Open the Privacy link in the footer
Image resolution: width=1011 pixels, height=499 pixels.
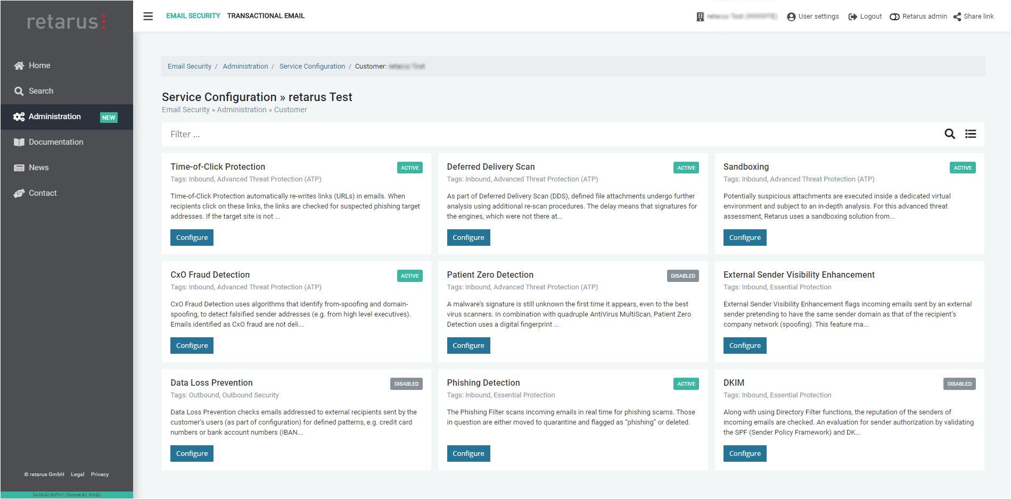click(100, 475)
